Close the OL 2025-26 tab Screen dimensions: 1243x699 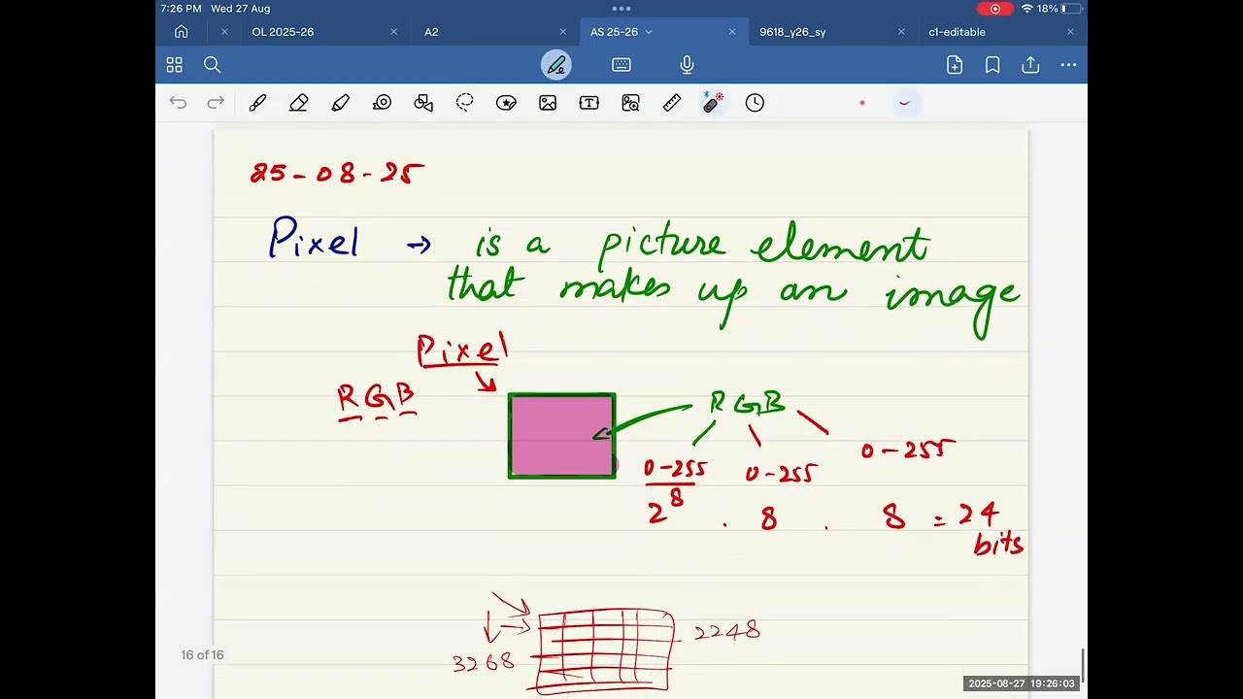[393, 32]
